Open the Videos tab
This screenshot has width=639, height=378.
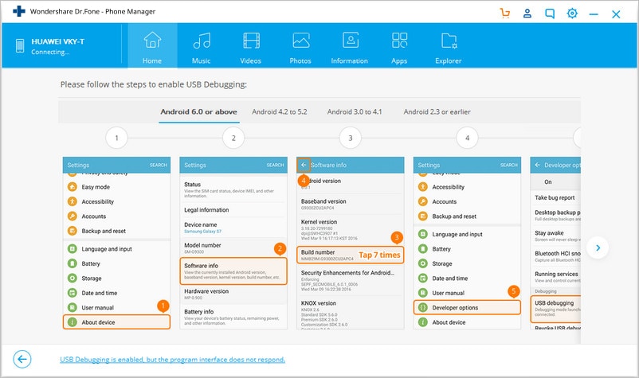coord(251,45)
